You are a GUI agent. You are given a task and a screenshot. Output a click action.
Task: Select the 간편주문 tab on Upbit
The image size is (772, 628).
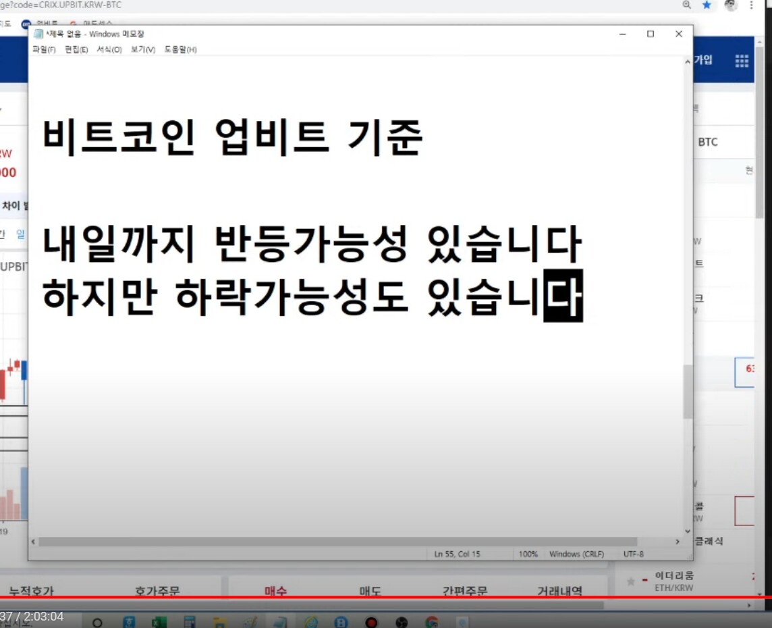465,590
